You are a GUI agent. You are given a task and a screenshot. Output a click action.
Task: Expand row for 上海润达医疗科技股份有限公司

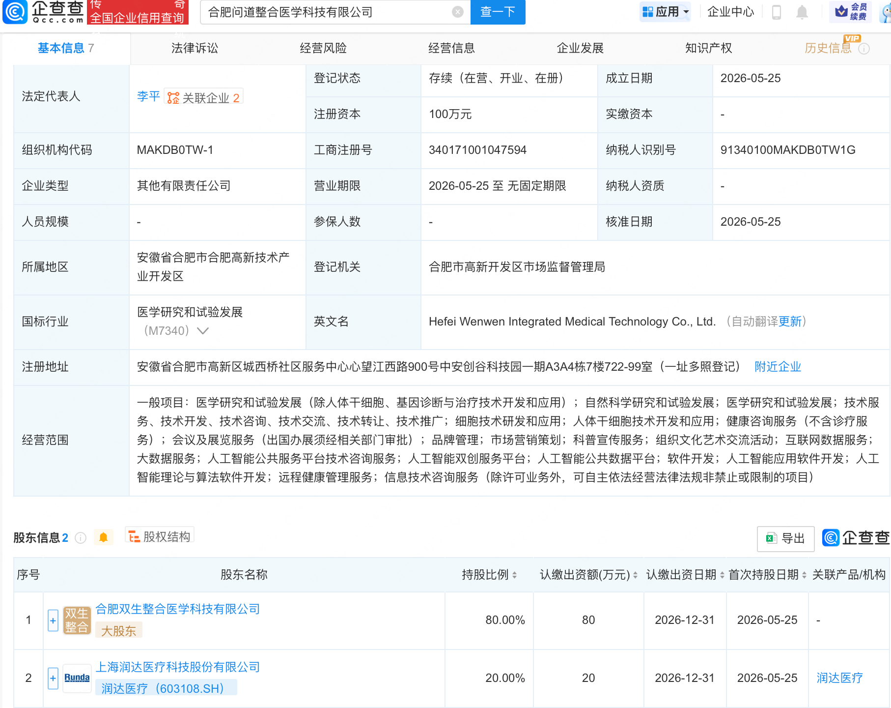coord(53,678)
